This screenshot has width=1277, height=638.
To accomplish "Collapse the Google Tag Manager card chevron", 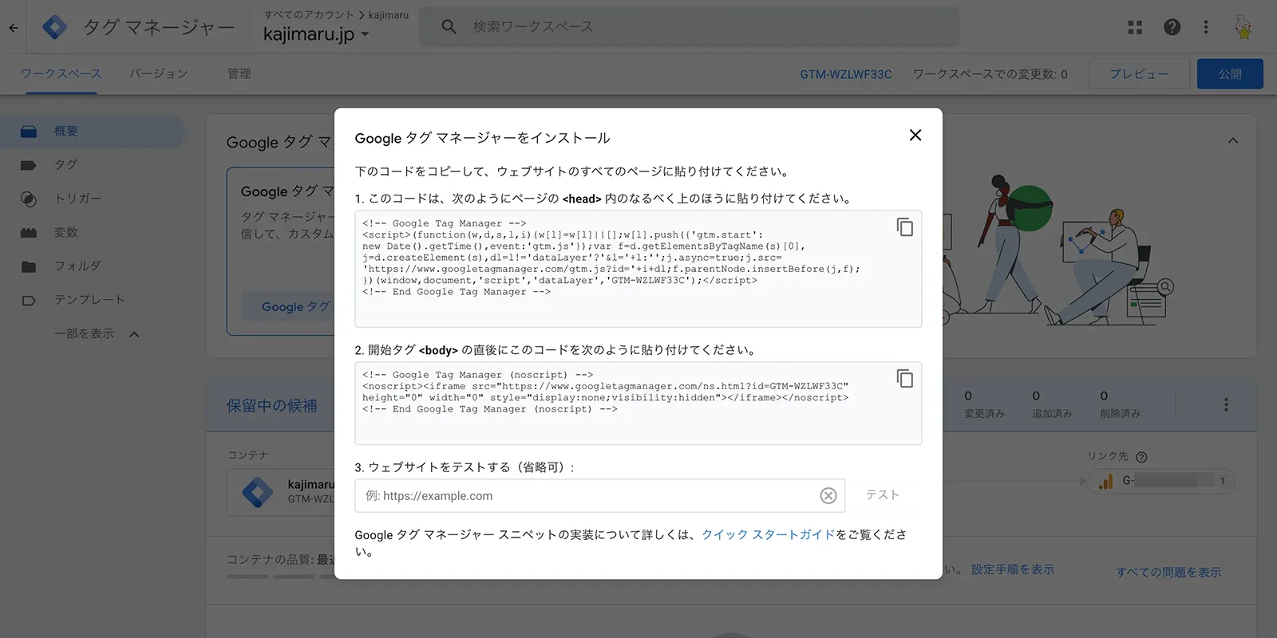I will (x=1233, y=141).
